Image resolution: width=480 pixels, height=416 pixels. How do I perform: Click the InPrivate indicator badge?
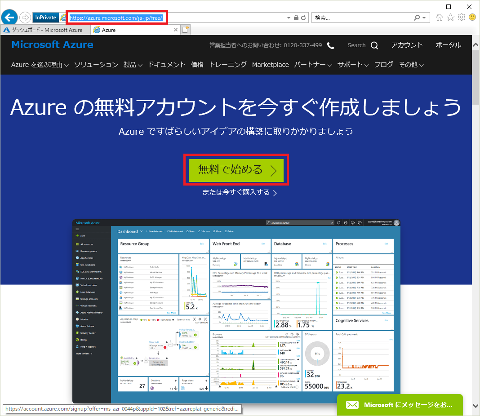pos(45,18)
